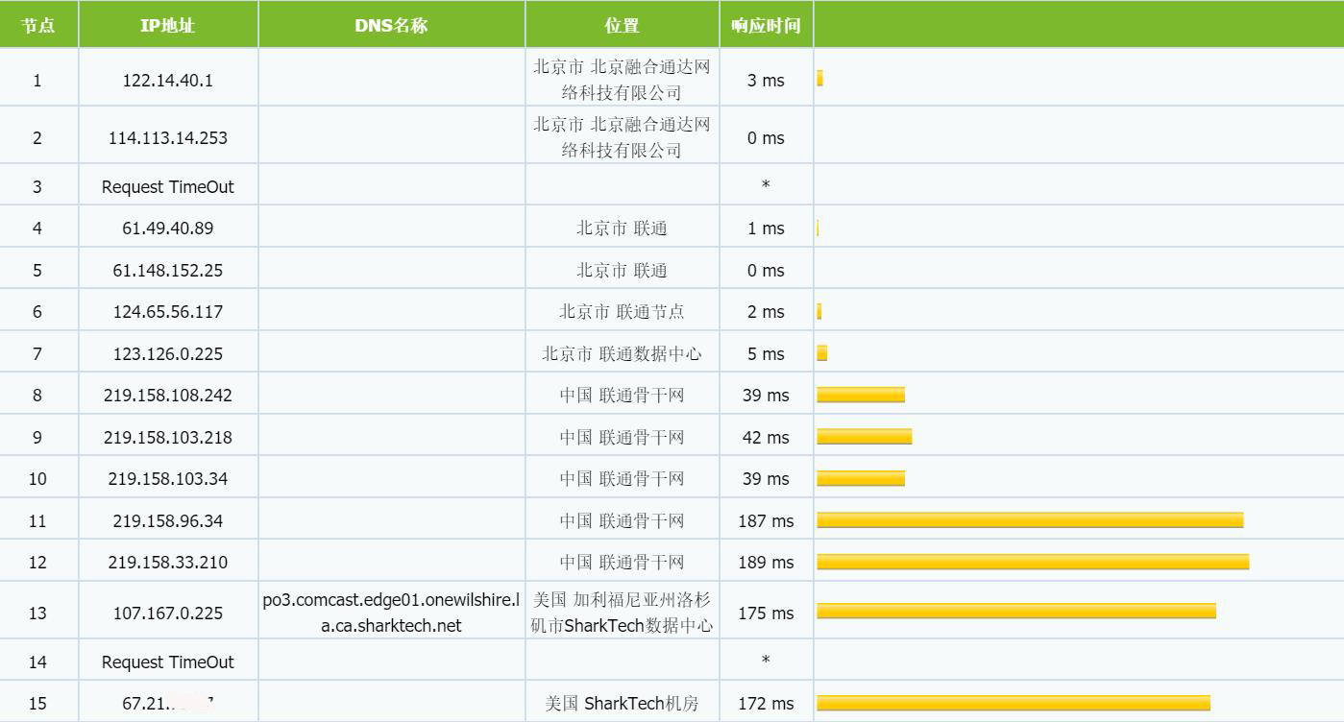
Task: Select IP address 61.49.40.89
Action: tap(168, 229)
